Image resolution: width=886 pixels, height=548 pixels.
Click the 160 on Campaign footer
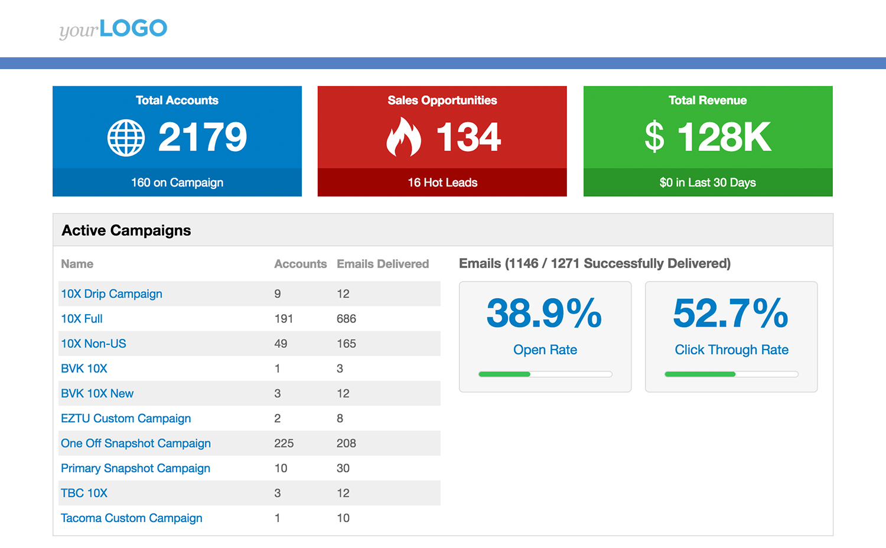[177, 182]
